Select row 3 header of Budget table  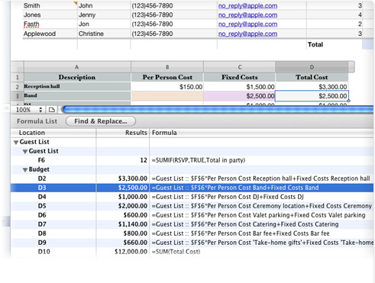(18, 96)
